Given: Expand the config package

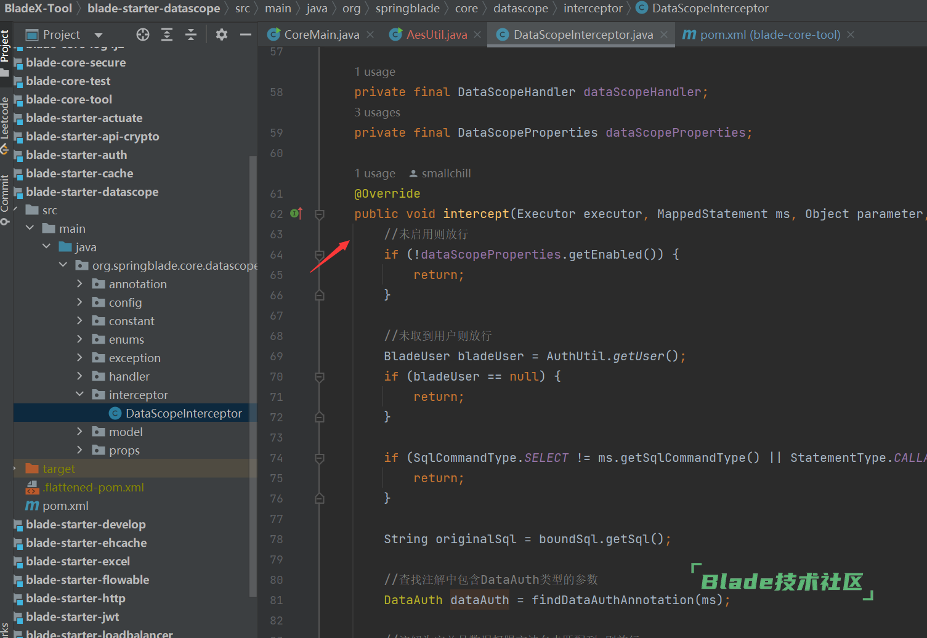Looking at the screenshot, I should 79,302.
